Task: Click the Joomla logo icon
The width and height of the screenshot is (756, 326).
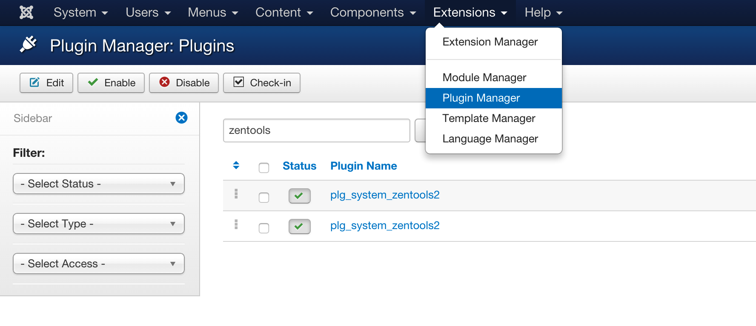Action: click(x=26, y=12)
